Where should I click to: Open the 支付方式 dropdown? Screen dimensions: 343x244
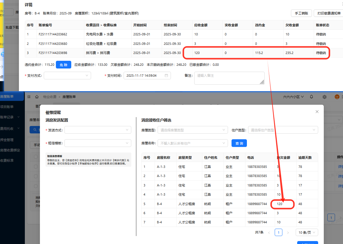pyautogui.click(x=67, y=76)
